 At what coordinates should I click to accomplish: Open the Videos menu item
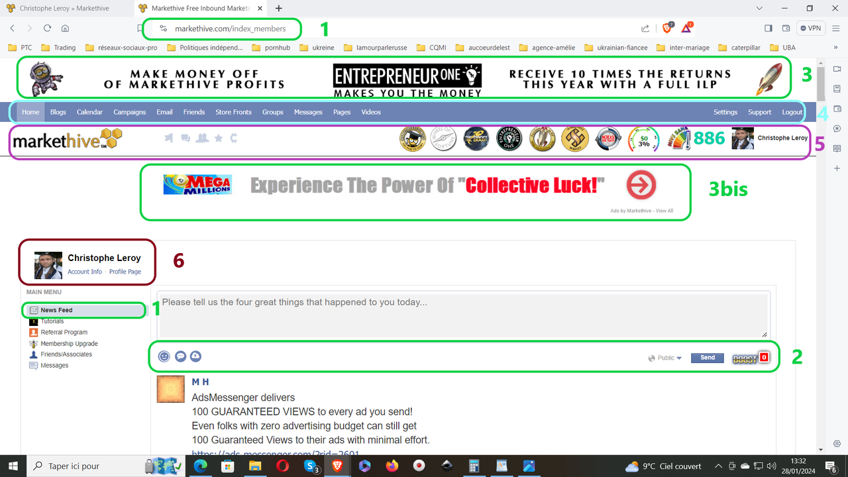tap(371, 112)
